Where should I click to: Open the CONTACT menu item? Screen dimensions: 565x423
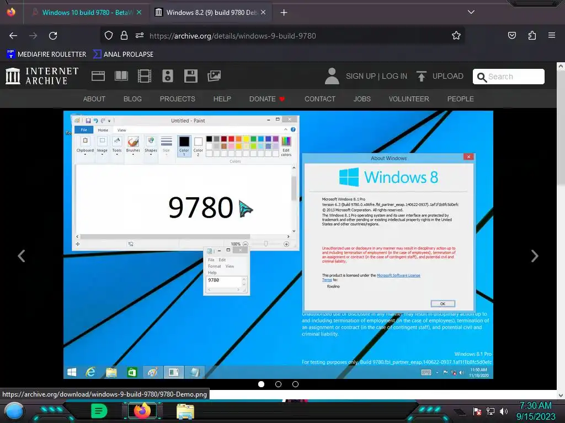[x=320, y=99]
